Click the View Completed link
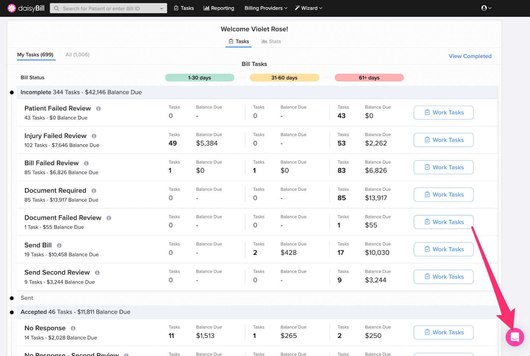 point(470,56)
